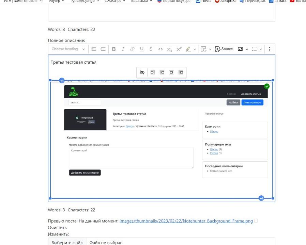Image resolution: width=306 pixels, height=245 pixels.
Task: Toggle inline code formatting
Action: (x=160, y=49)
